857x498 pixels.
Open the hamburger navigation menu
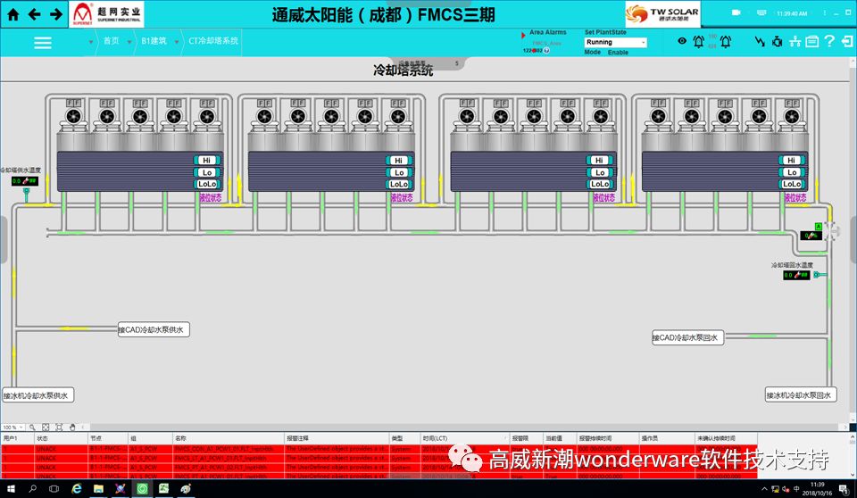pos(43,43)
